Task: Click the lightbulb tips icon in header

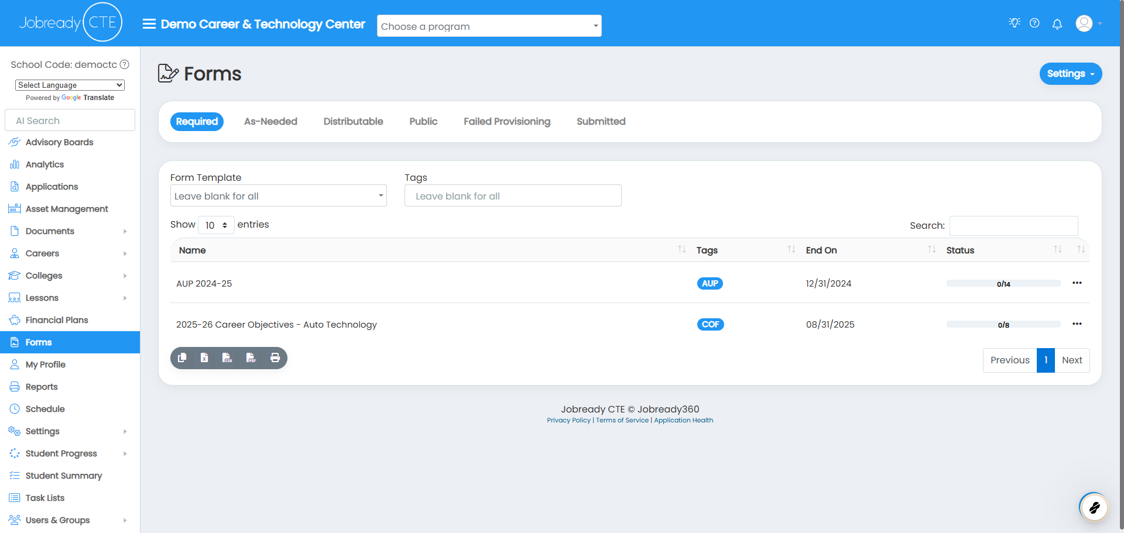Action: tap(1015, 23)
